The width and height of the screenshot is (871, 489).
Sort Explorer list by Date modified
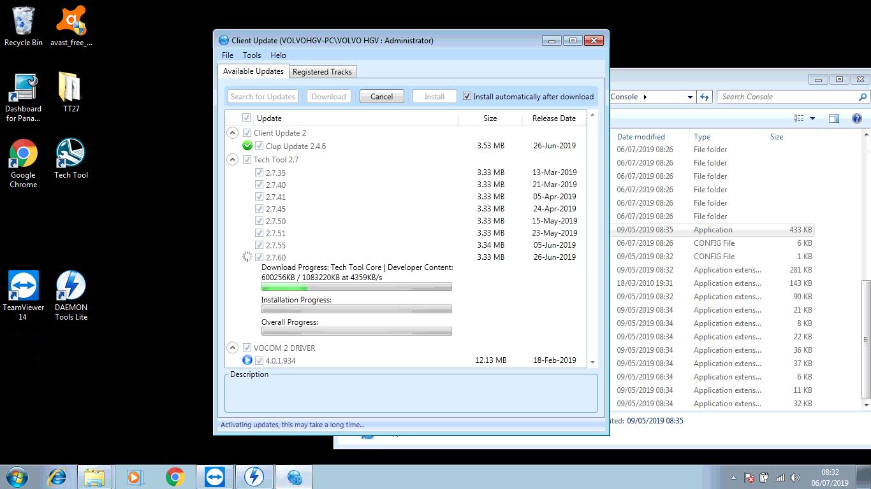[641, 137]
